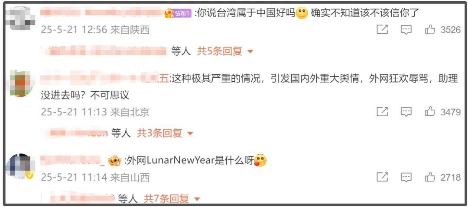Viewport: 468px width, 207px height.
Task: Reply to the 陕西 comment
Action: (x=406, y=29)
